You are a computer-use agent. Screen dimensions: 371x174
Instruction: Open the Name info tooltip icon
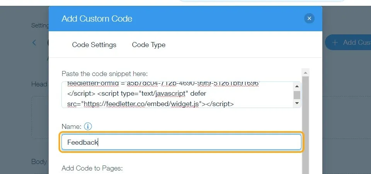(88, 127)
